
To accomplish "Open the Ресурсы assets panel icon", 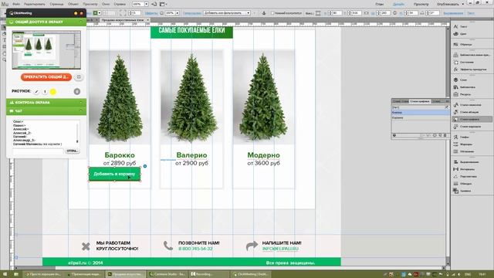I will pyautogui.click(x=455, y=94).
